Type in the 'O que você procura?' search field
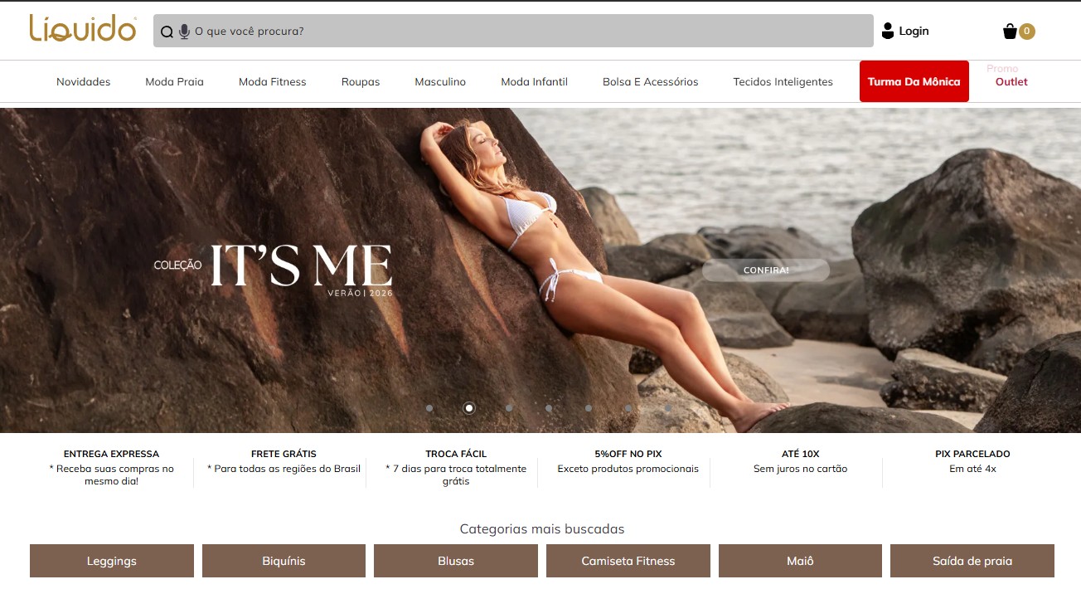The width and height of the screenshot is (1081, 589). (531, 32)
